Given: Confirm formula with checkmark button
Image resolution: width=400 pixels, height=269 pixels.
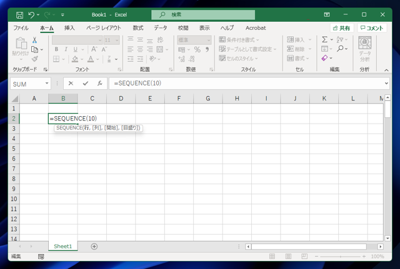Looking at the screenshot, I should [86, 83].
